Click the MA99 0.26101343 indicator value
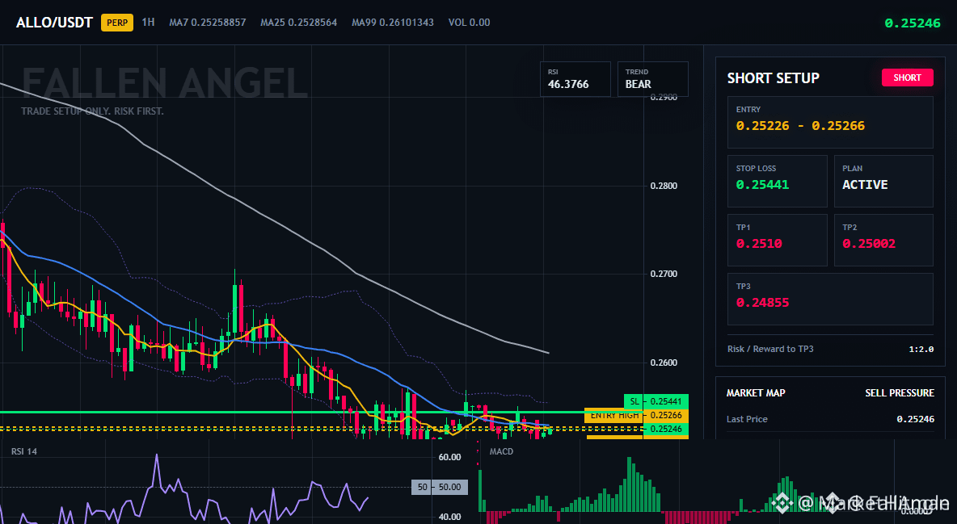Viewport: 957px width, 524px height. point(393,22)
